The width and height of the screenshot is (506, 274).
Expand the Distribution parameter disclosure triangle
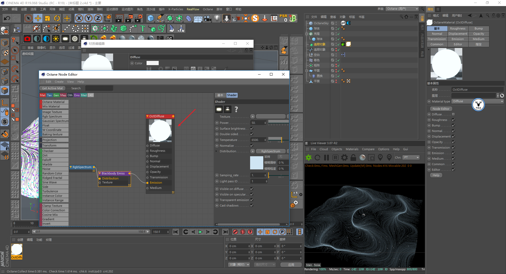point(216,151)
